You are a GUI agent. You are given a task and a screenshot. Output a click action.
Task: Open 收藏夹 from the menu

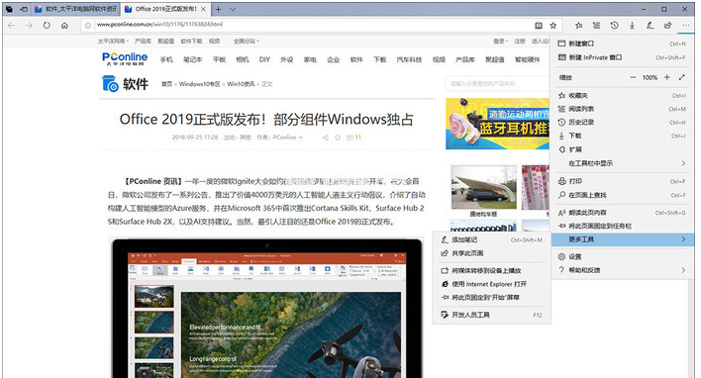622,95
